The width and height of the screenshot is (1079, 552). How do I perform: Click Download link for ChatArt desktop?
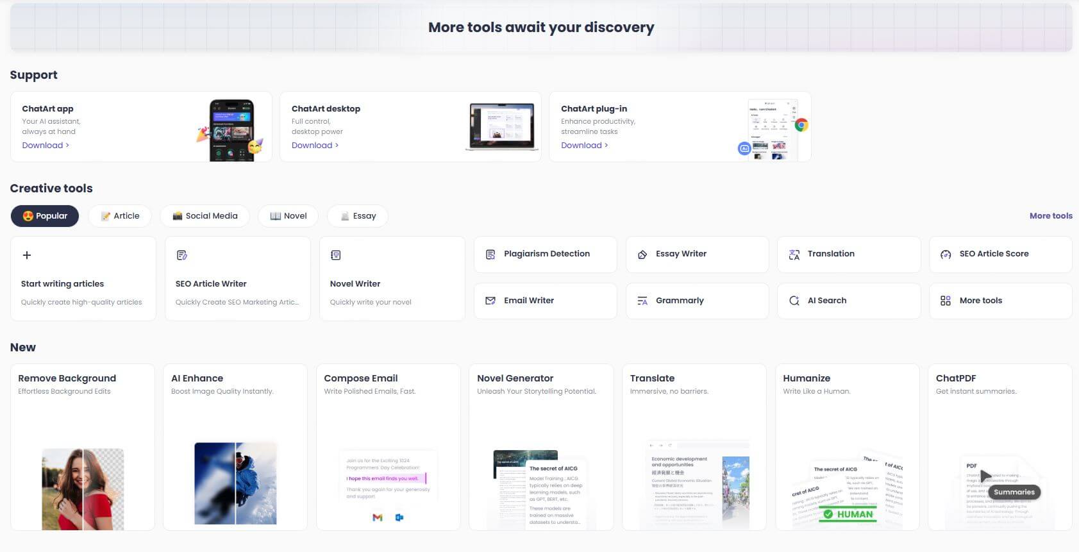pos(315,146)
